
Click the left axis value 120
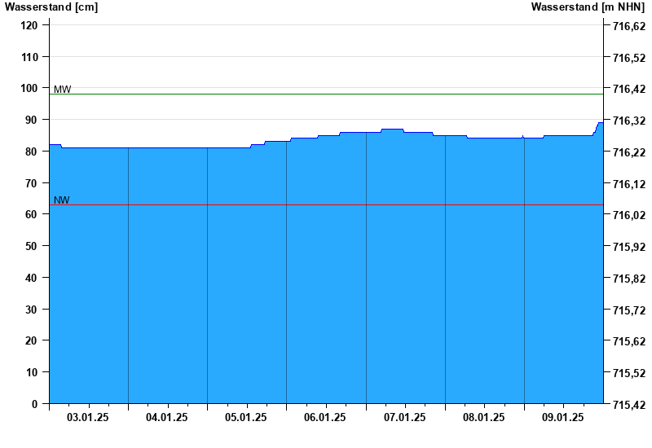pyautogui.click(x=29, y=25)
